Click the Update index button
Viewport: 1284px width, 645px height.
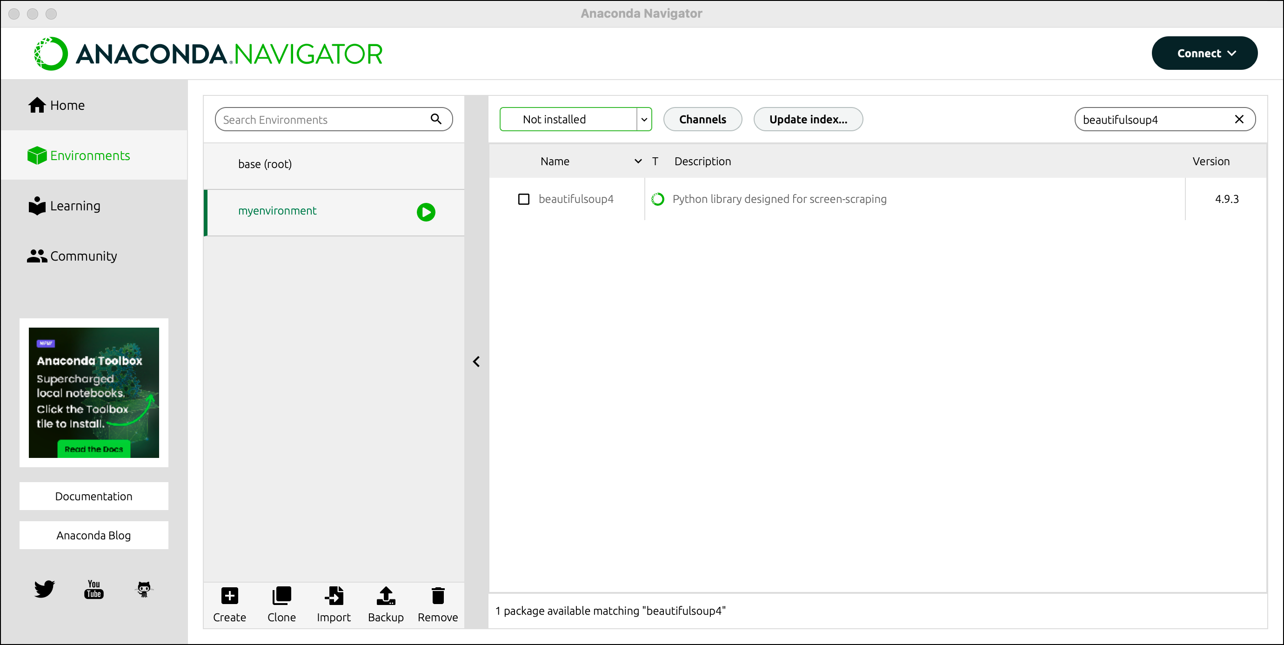(x=808, y=120)
